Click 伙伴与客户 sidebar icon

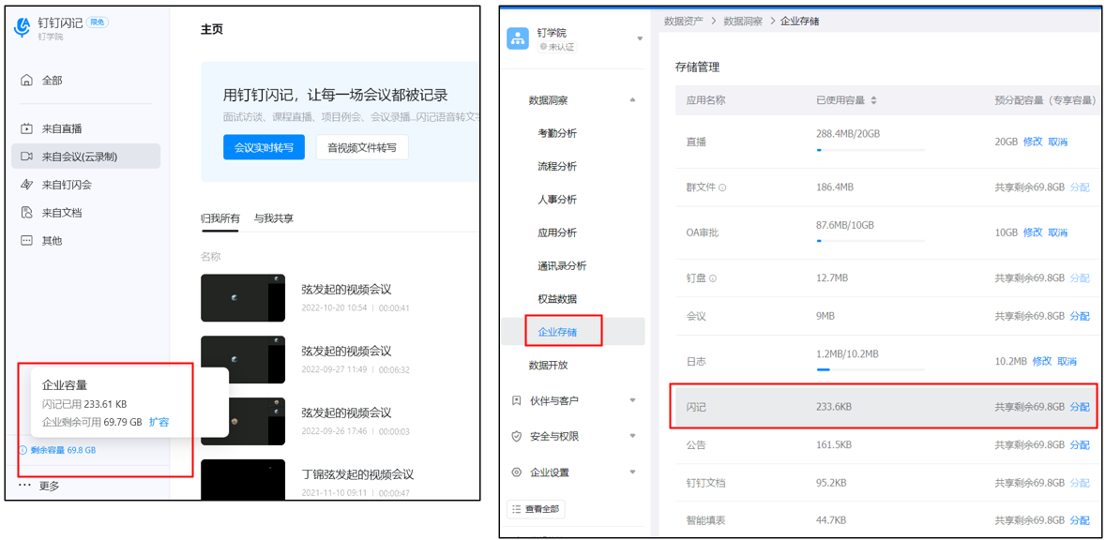[516, 400]
